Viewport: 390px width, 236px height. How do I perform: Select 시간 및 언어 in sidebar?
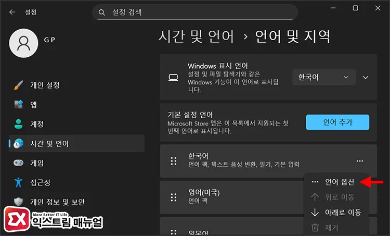pos(76,144)
